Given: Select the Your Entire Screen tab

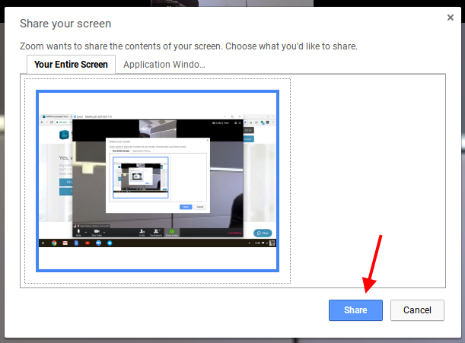Looking at the screenshot, I should pos(72,65).
